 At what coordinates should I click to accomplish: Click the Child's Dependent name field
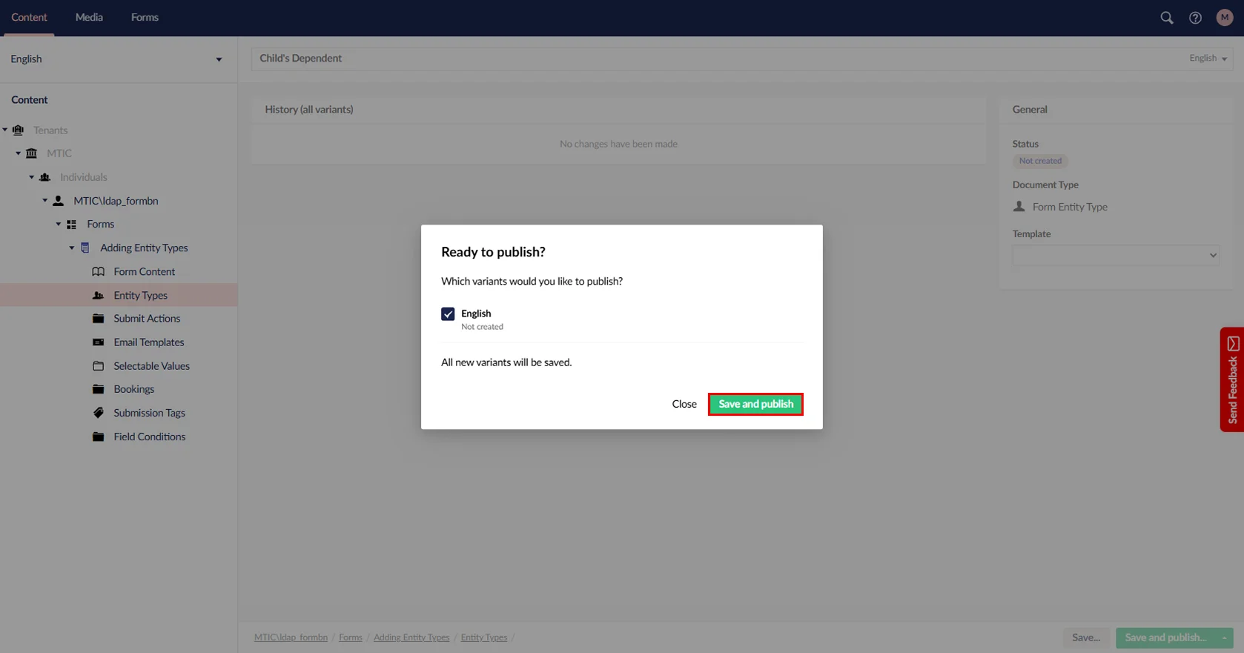(712, 59)
